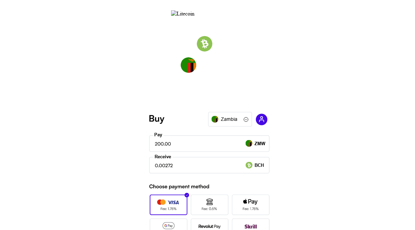Click the Zambia flag circle graphic
The image size is (415, 230).
[x=188, y=65]
